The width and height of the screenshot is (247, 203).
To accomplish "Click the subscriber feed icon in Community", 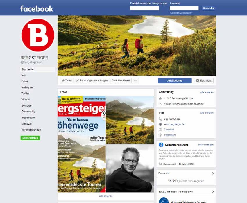I will click(x=160, y=104).
